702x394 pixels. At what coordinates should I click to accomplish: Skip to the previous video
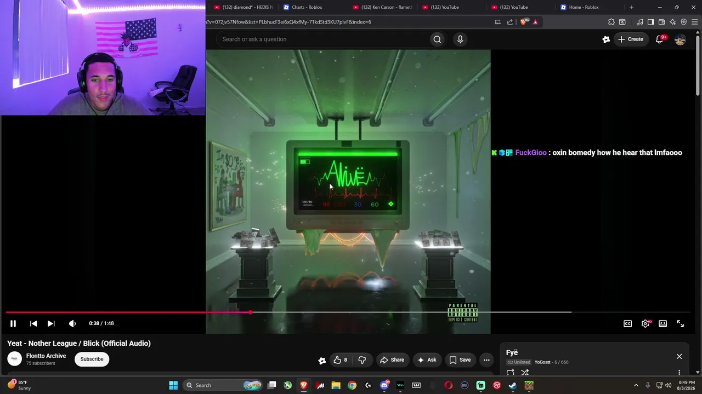[x=33, y=323]
